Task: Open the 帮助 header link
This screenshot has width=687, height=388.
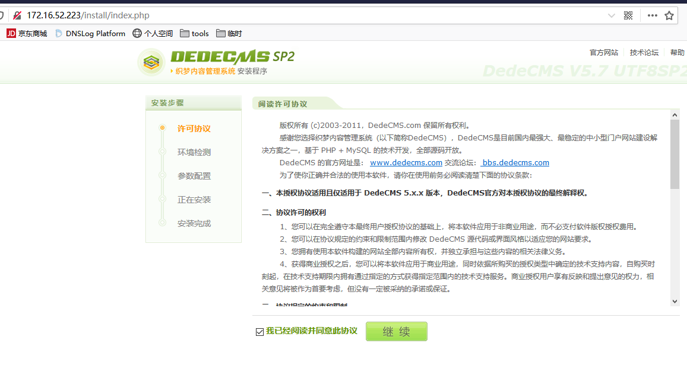Action: pyautogui.click(x=677, y=53)
